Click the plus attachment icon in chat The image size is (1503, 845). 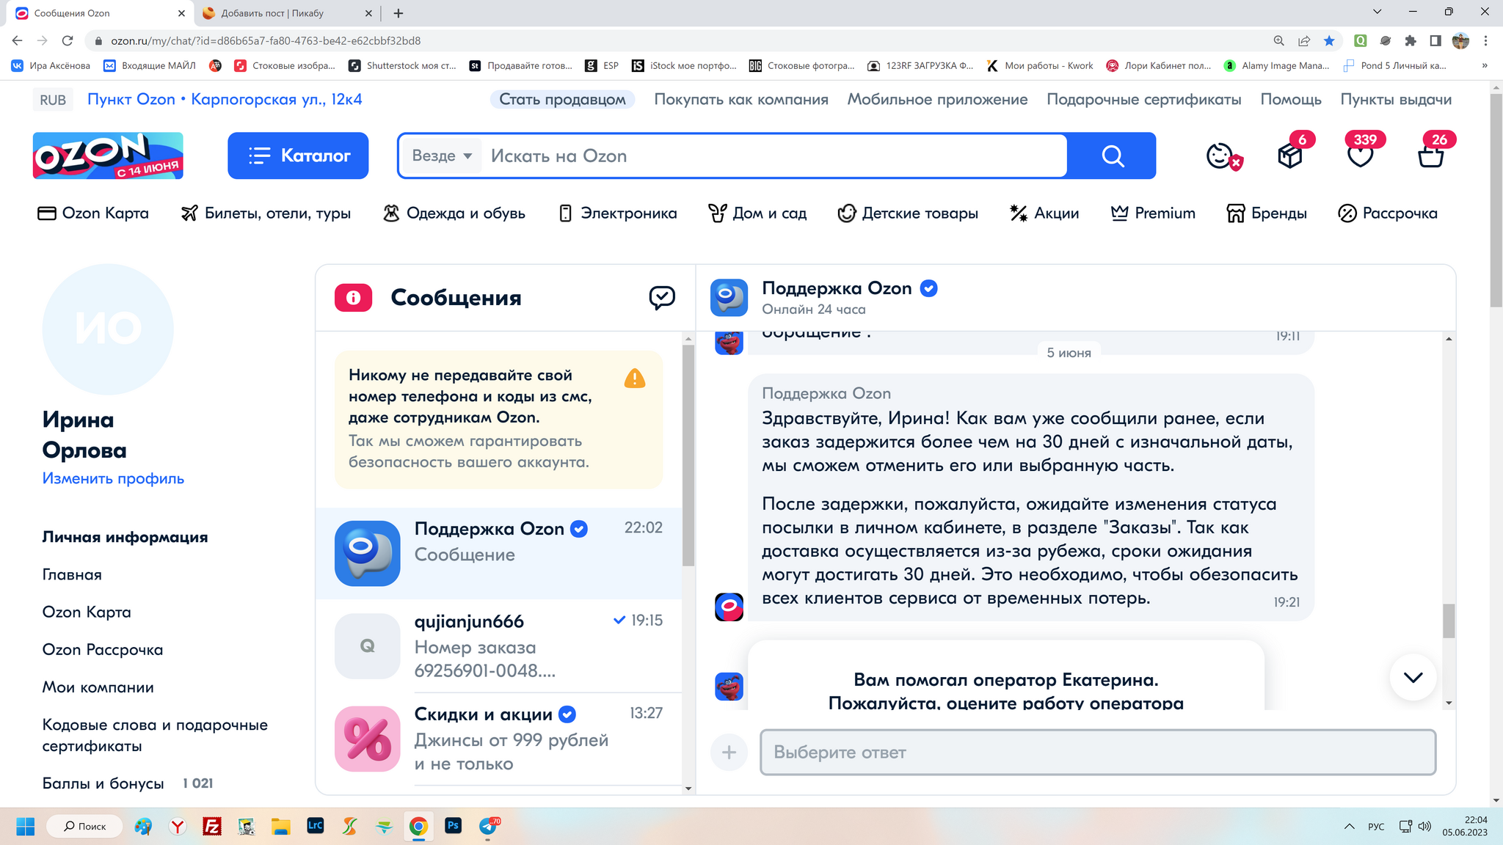click(x=729, y=752)
